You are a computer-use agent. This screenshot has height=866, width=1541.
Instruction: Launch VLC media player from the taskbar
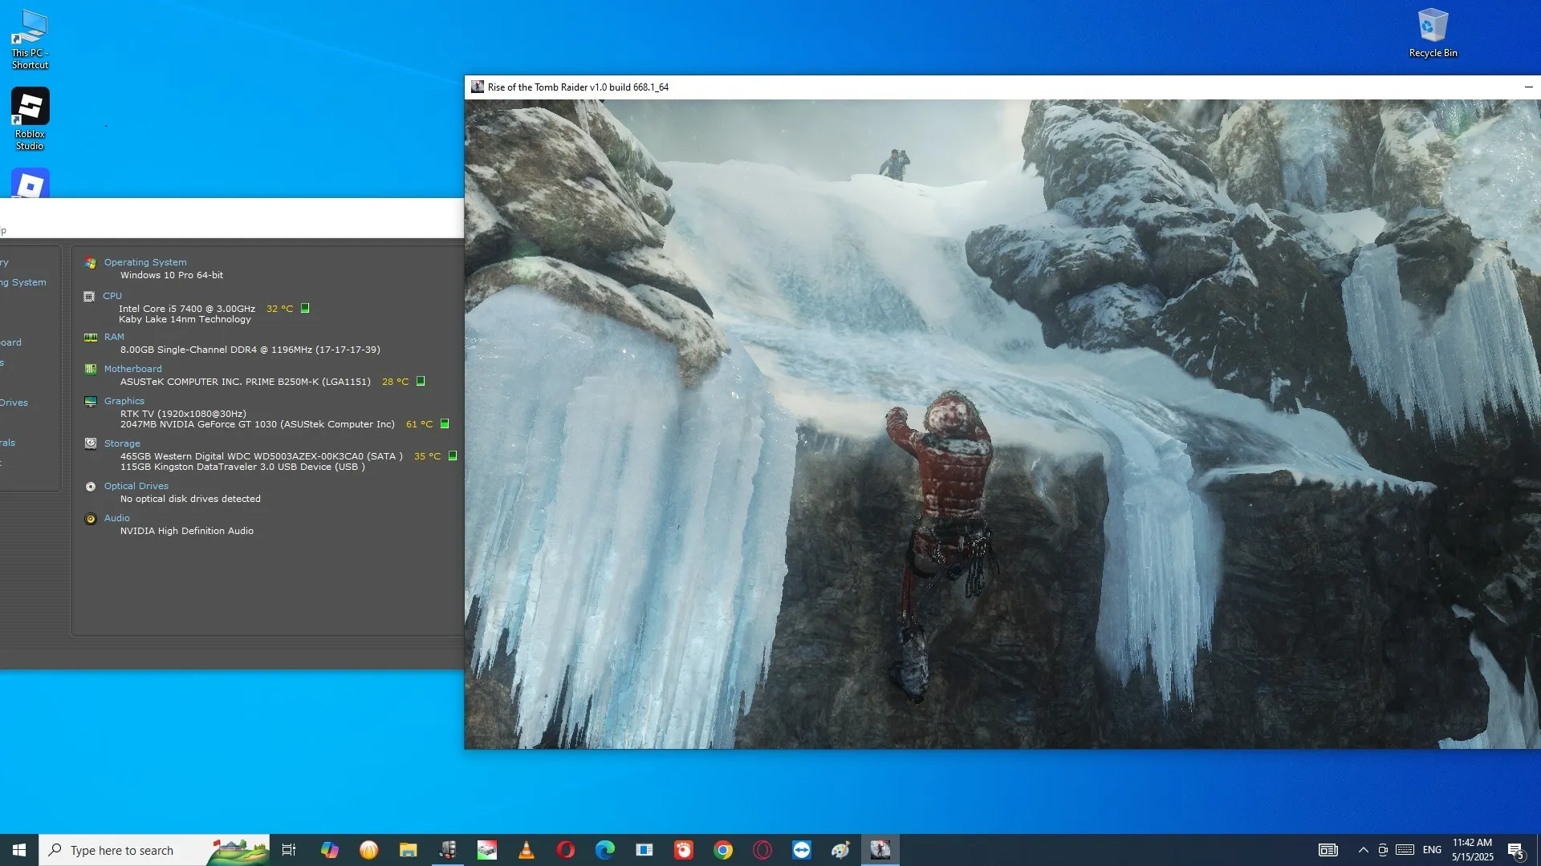(527, 850)
